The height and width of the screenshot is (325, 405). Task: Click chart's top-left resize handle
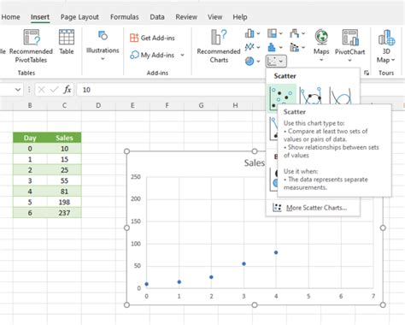pyautogui.click(x=127, y=151)
